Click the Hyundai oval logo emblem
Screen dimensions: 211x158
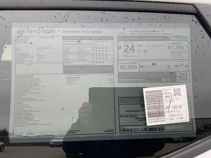pyautogui.click(x=21, y=32)
